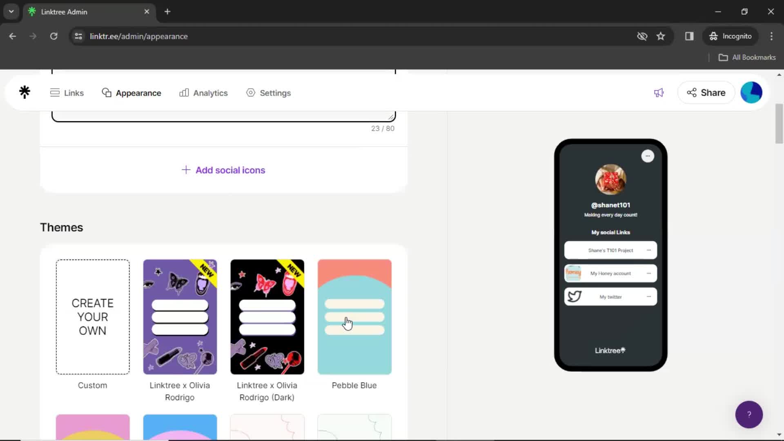The height and width of the screenshot is (441, 784).
Task: Click the three-dot menu on My Honey account
Action: (649, 274)
